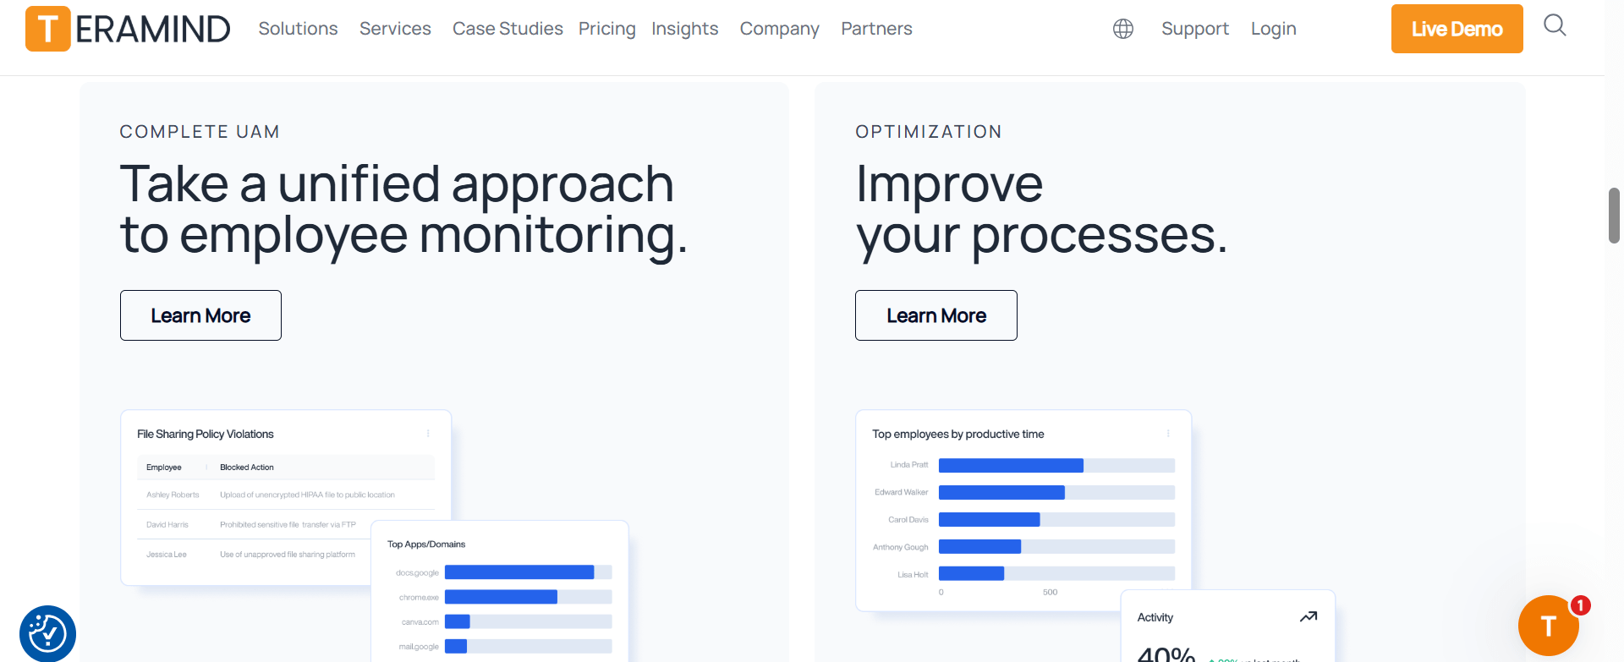Open cookie consent preferences badge

[x=47, y=633]
